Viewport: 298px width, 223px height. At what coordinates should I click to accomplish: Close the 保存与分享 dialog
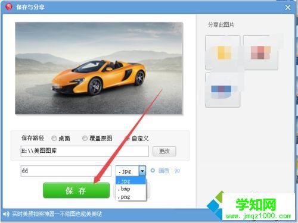288,8
